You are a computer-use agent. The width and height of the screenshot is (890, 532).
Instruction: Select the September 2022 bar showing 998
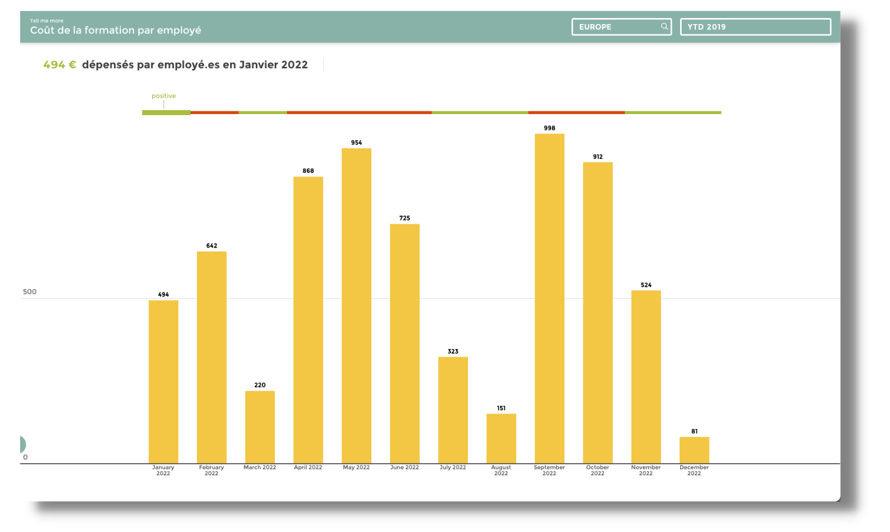coord(549,298)
